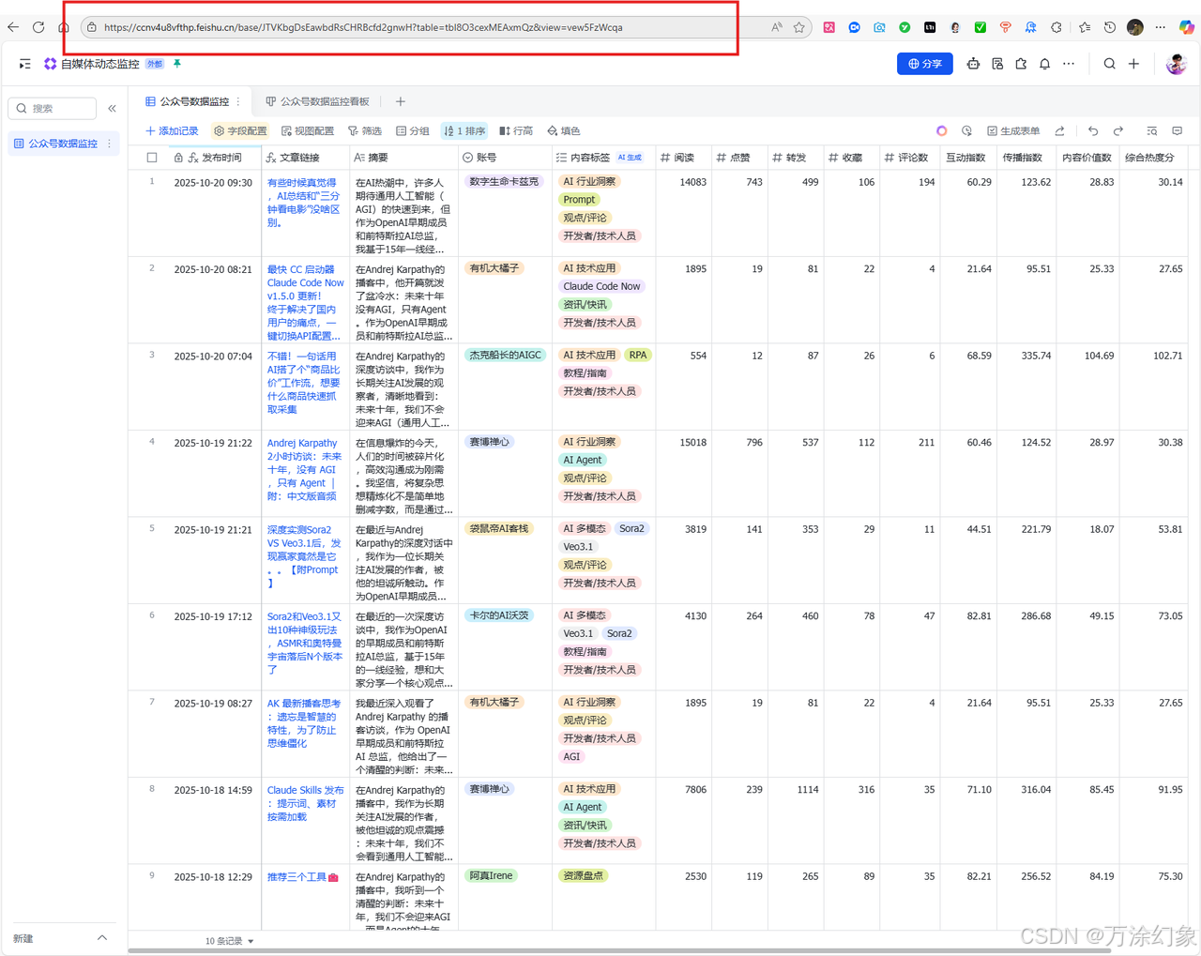Screen dimensions: 1201x956
Task: Open sidebar 公众号数据监控 item options dots
Action: 110,144
